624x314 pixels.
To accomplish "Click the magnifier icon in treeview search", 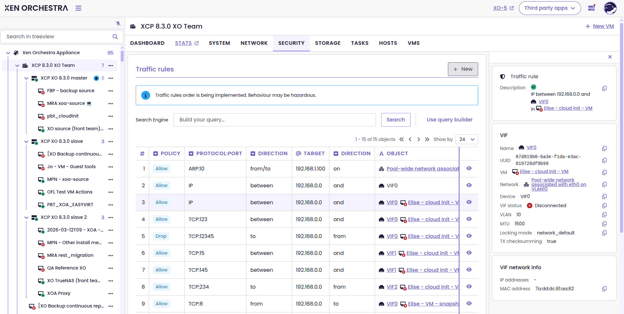I will point(115,37).
